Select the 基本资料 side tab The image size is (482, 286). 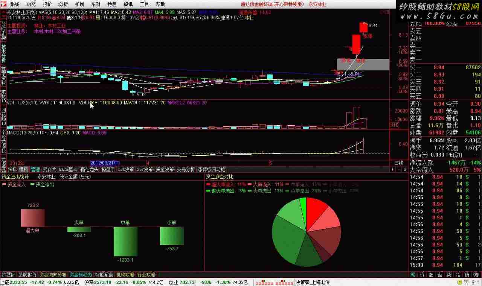3,76
